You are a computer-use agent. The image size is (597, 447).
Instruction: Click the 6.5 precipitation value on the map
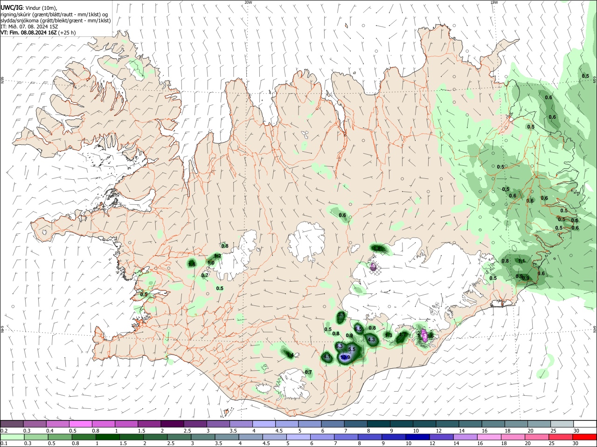pos(358,329)
